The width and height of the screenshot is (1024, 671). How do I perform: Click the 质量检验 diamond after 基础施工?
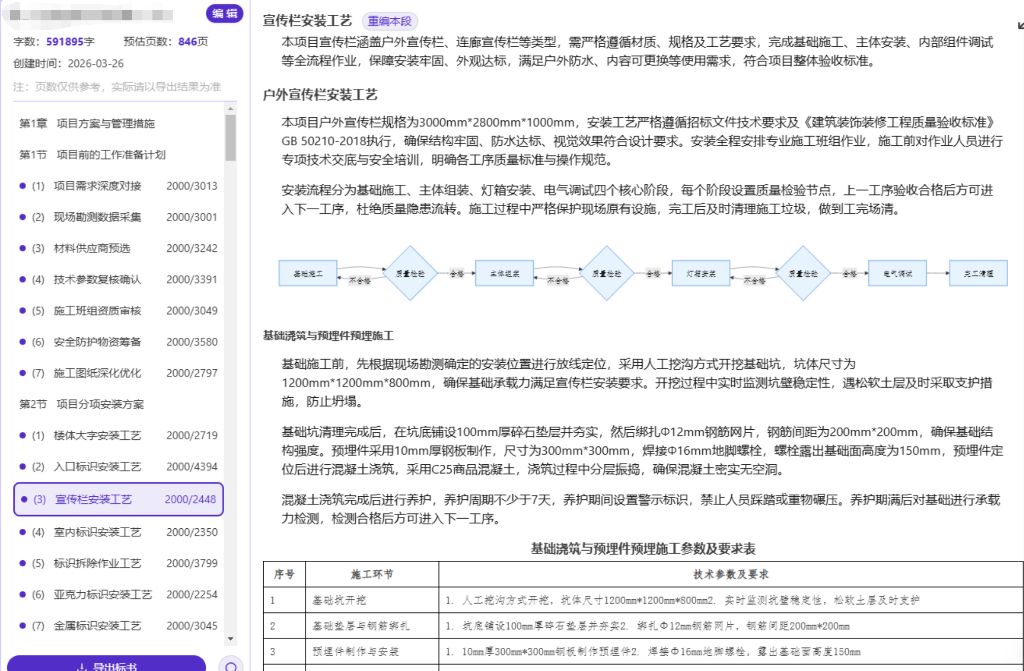click(x=410, y=273)
